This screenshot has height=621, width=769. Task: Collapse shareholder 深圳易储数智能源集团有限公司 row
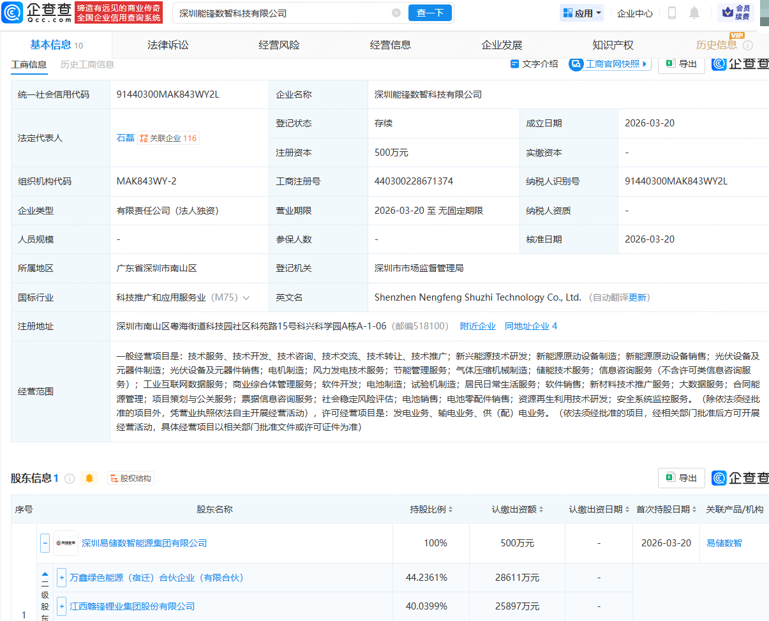click(x=45, y=543)
